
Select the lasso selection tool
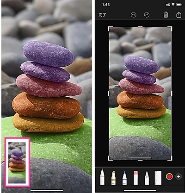click(147, 178)
